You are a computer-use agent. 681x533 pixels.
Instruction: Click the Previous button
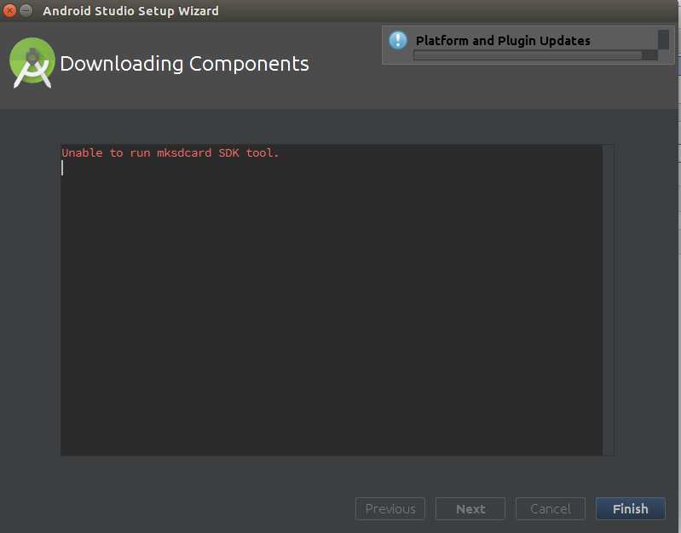[x=390, y=508]
